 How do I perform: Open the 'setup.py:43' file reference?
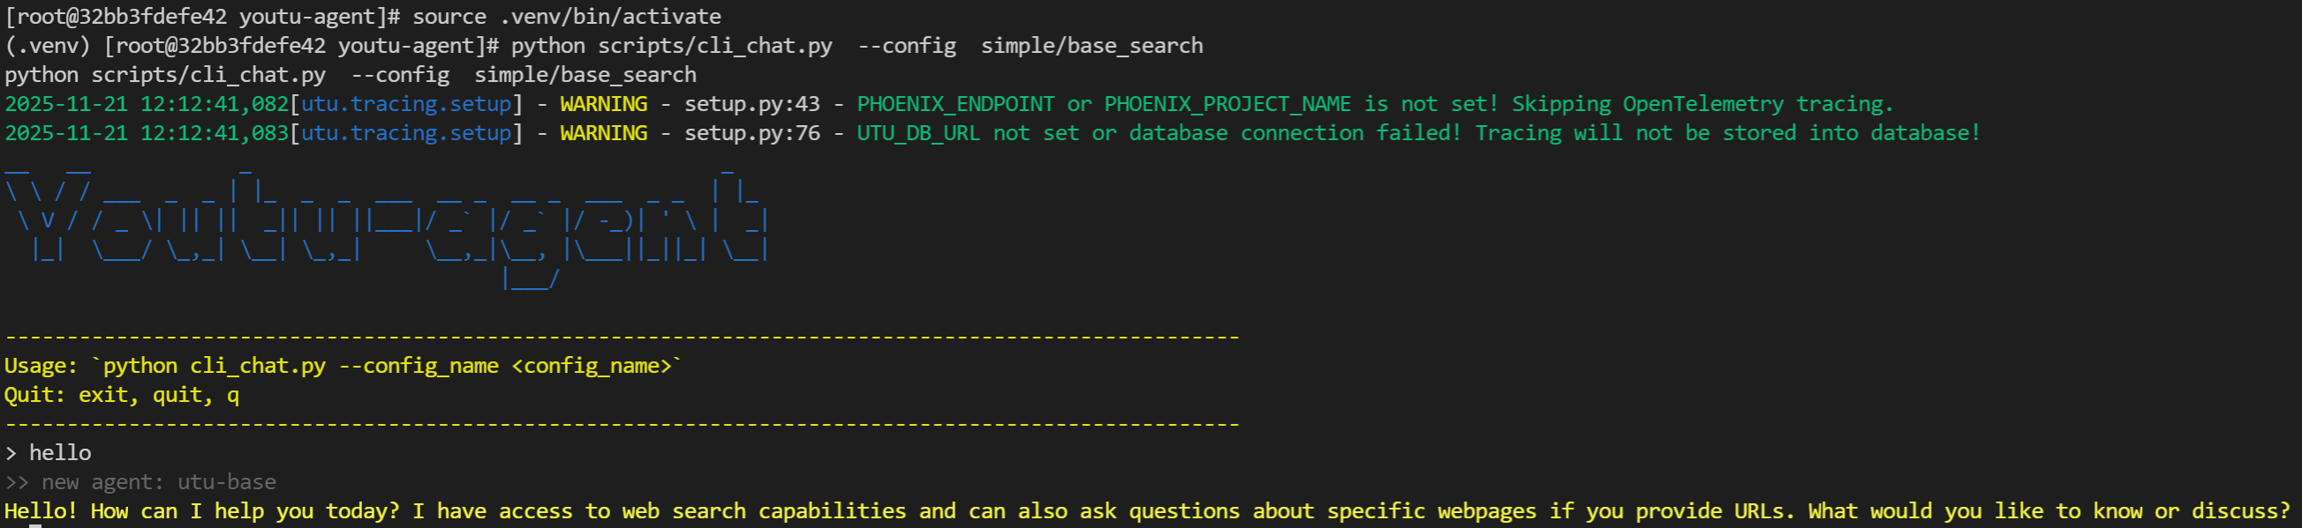click(751, 104)
